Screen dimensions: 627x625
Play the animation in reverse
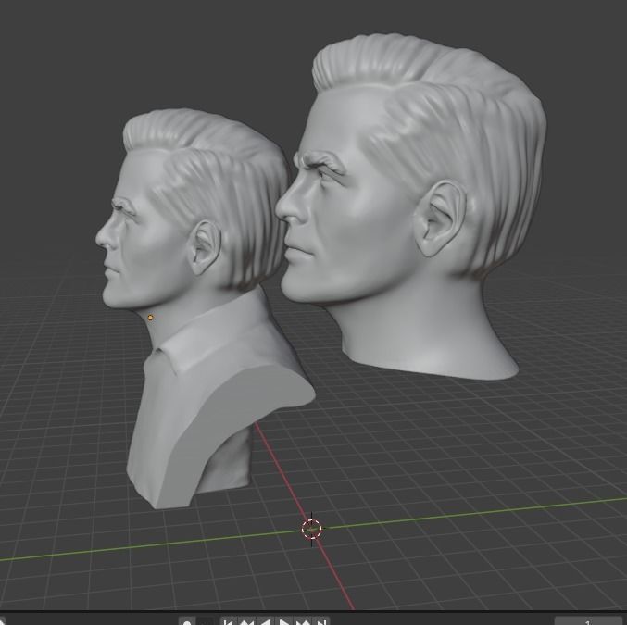tap(266, 621)
